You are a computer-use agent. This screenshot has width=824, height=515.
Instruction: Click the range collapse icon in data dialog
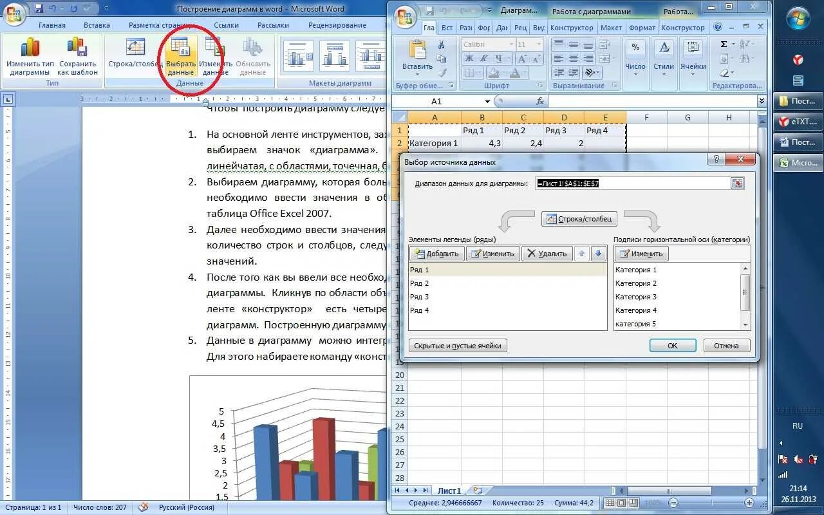point(737,183)
